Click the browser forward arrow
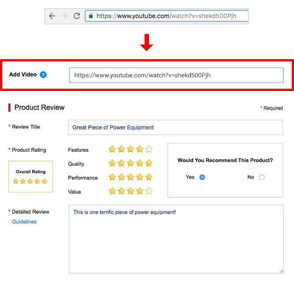Viewport: 294px width, 283px height. coord(64,16)
